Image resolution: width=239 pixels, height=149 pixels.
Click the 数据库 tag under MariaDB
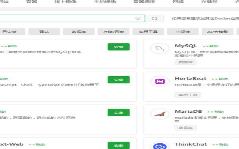(185, 128)
